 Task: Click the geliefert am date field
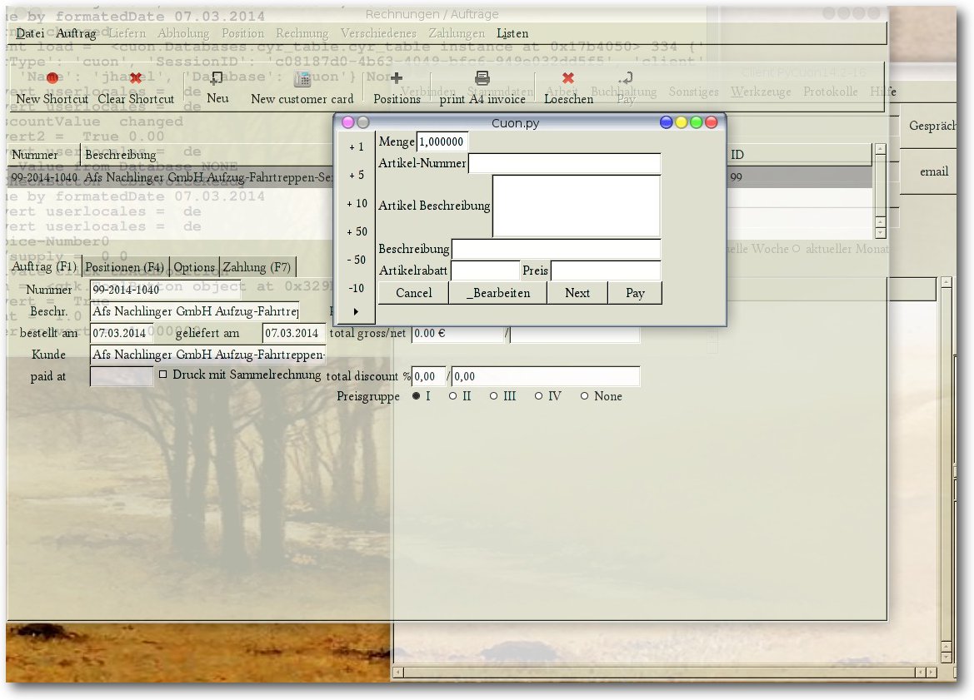click(293, 333)
